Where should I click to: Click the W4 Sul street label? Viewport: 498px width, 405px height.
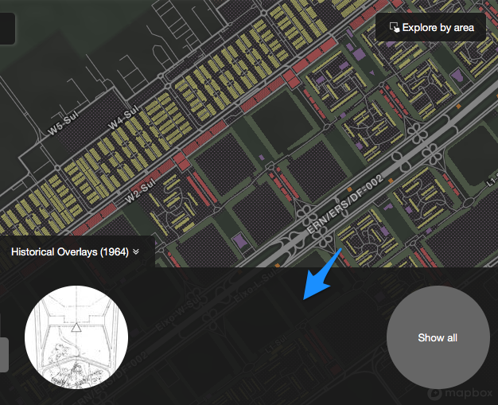[124, 117]
